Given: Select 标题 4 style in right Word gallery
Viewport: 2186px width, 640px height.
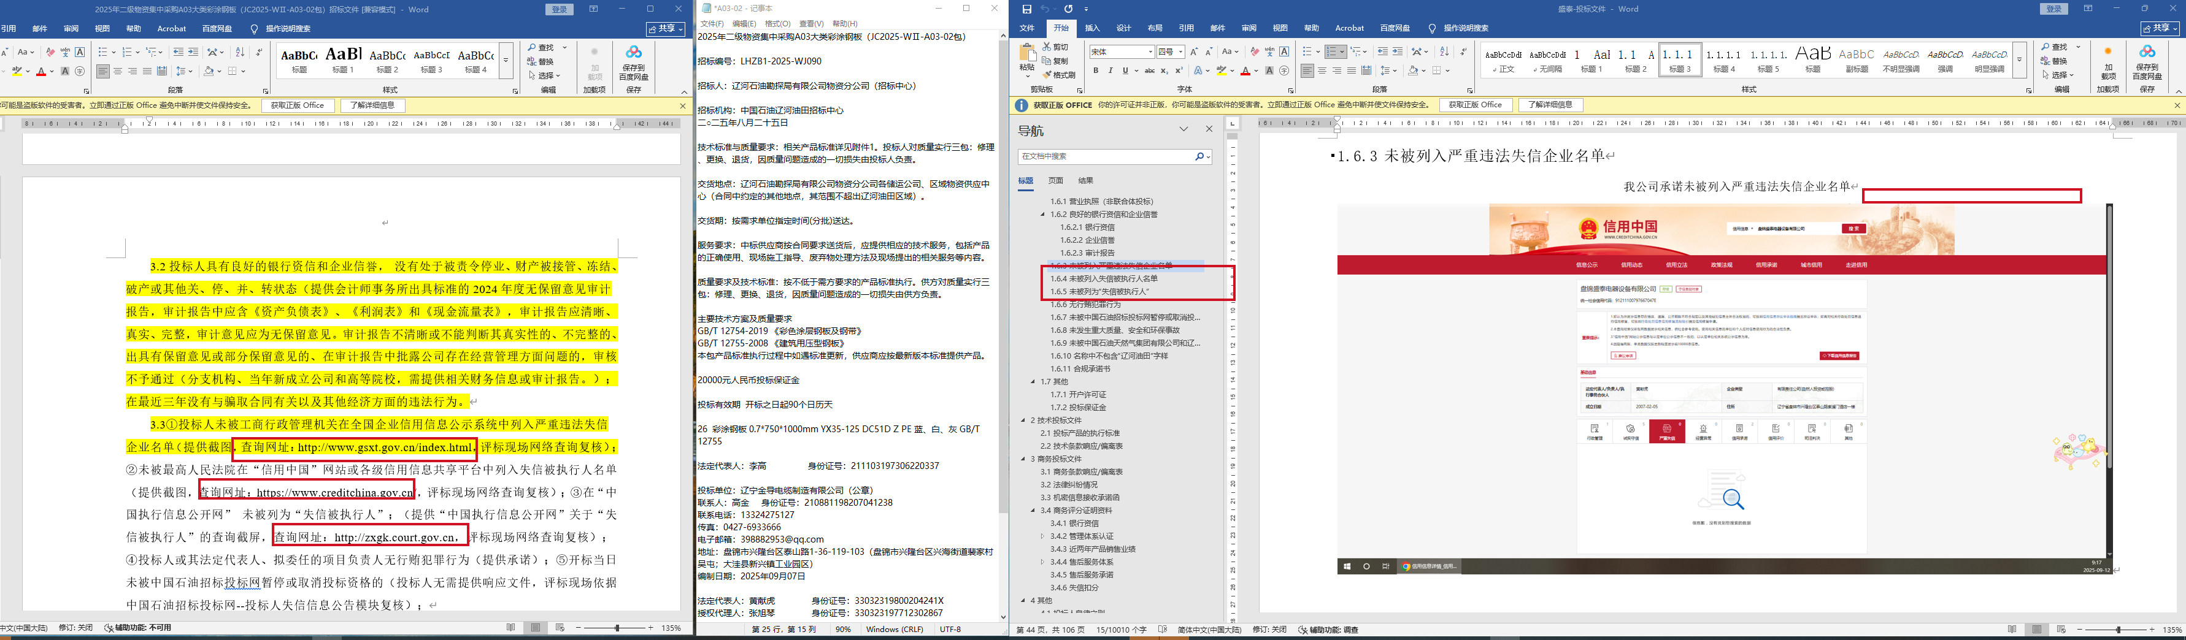Looking at the screenshot, I should click(1723, 59).
